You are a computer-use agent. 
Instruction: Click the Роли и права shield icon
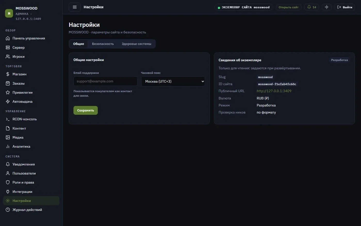(x=8, y=182)
